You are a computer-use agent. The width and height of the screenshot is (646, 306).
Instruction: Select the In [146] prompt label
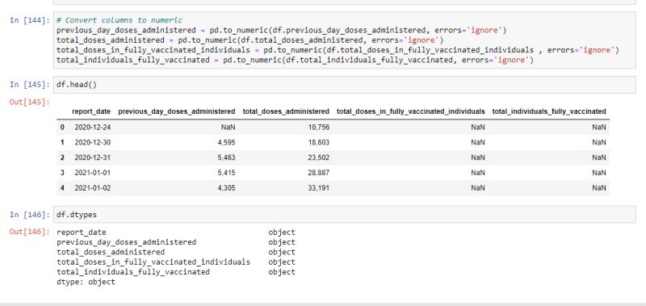coord(30,215)
